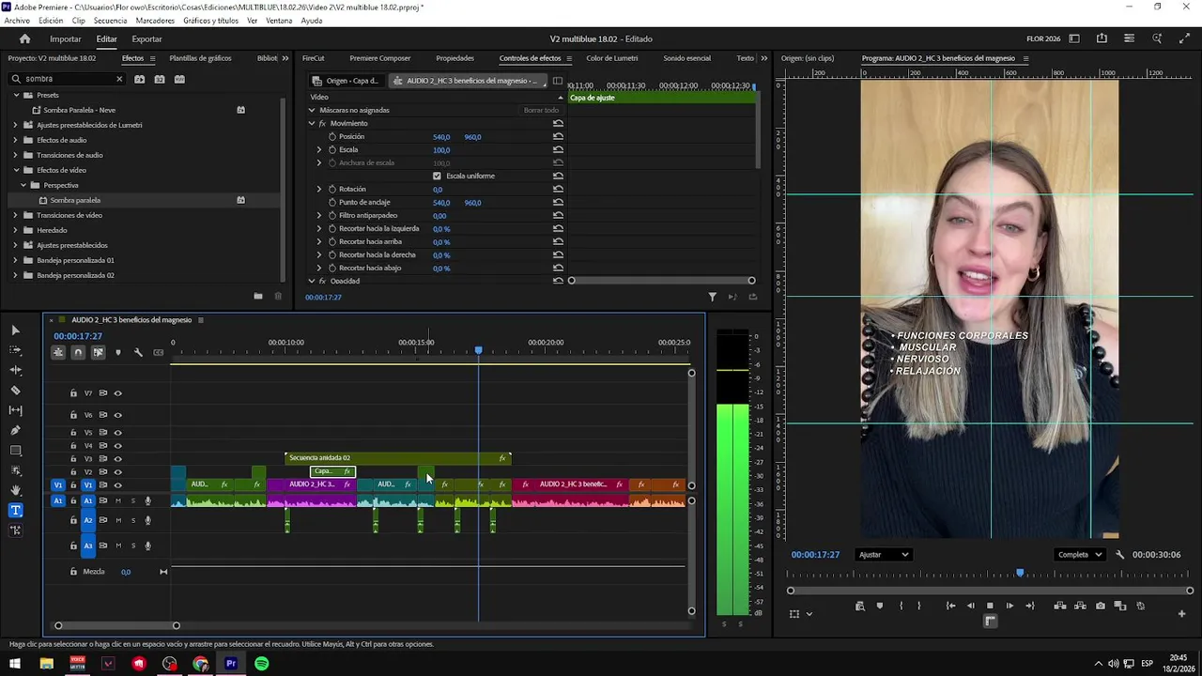This screenshot has width=1202, height=676.
Task: Create new custom bin in Effects panel
Action: (x=257, y=296)
